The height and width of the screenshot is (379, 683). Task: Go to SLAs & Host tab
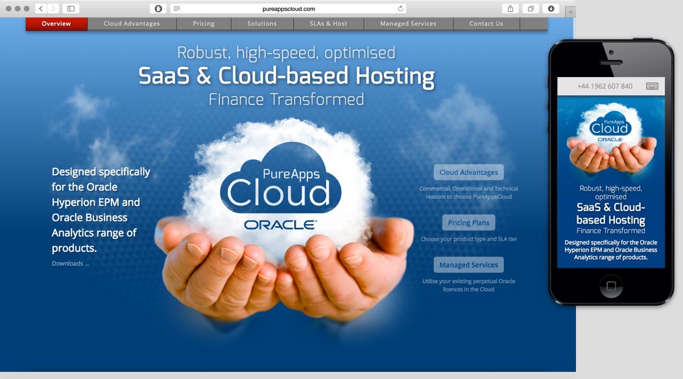pos(328,24)
